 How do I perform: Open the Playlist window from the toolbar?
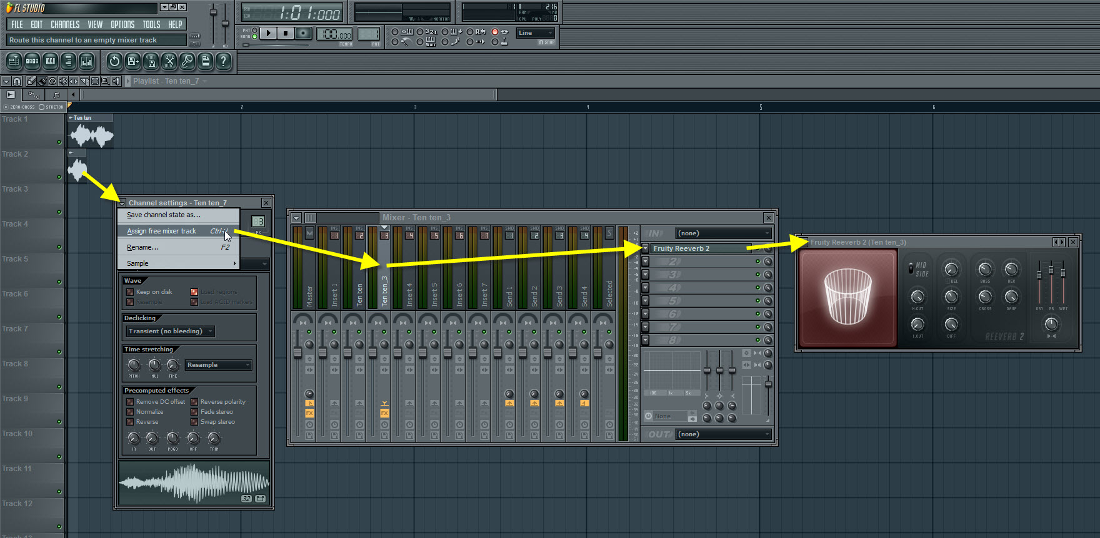tap(14, 61)
